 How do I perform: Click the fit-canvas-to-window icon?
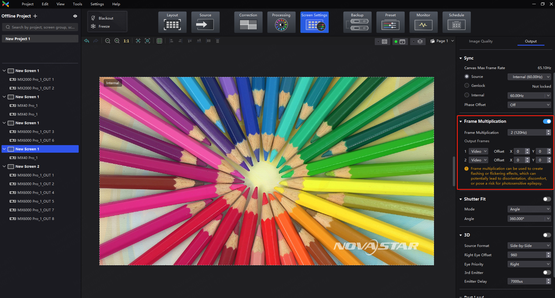click(x=148, y=41)
